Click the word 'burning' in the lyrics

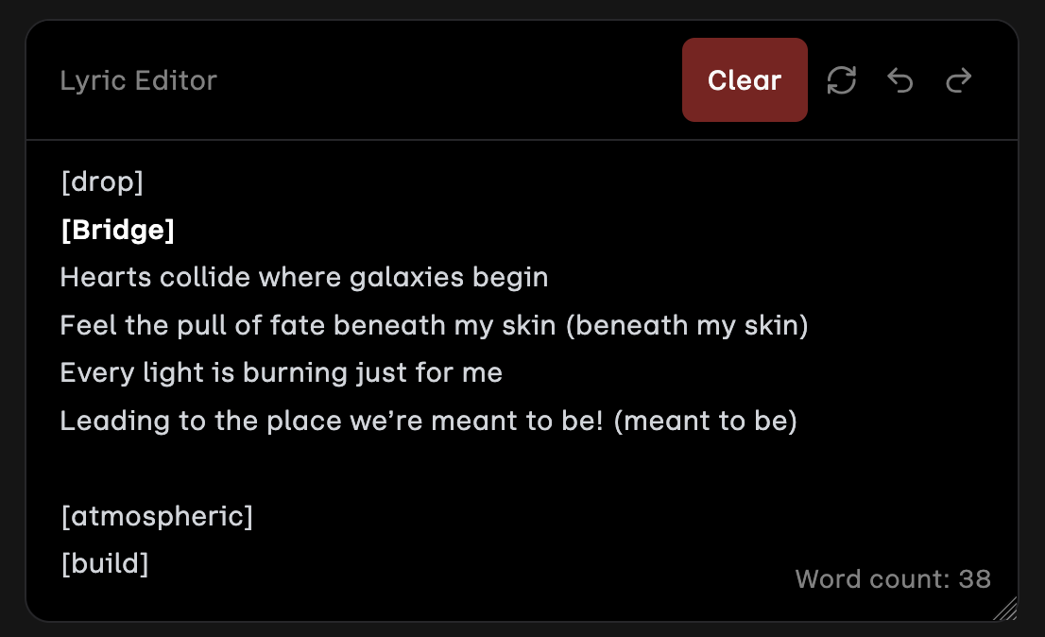click(x=288, y=373)
